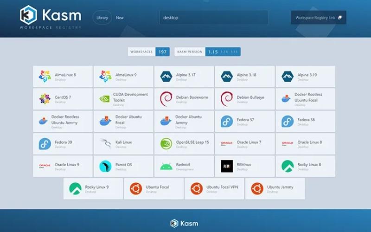Select the Oracle Linux 7 logo
The width and height of the screenshot is (371, 232).
[x=227, y=143]
